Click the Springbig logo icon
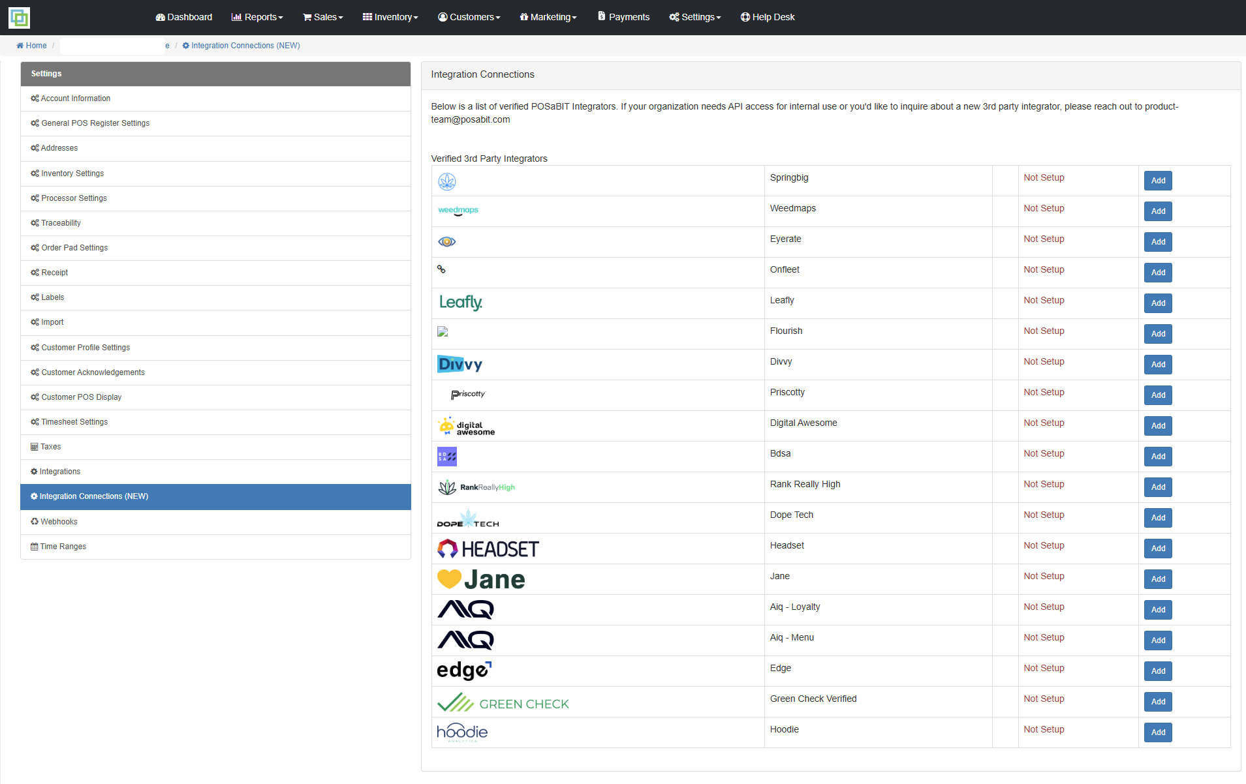1246x784 pixels. coord(447,181)
